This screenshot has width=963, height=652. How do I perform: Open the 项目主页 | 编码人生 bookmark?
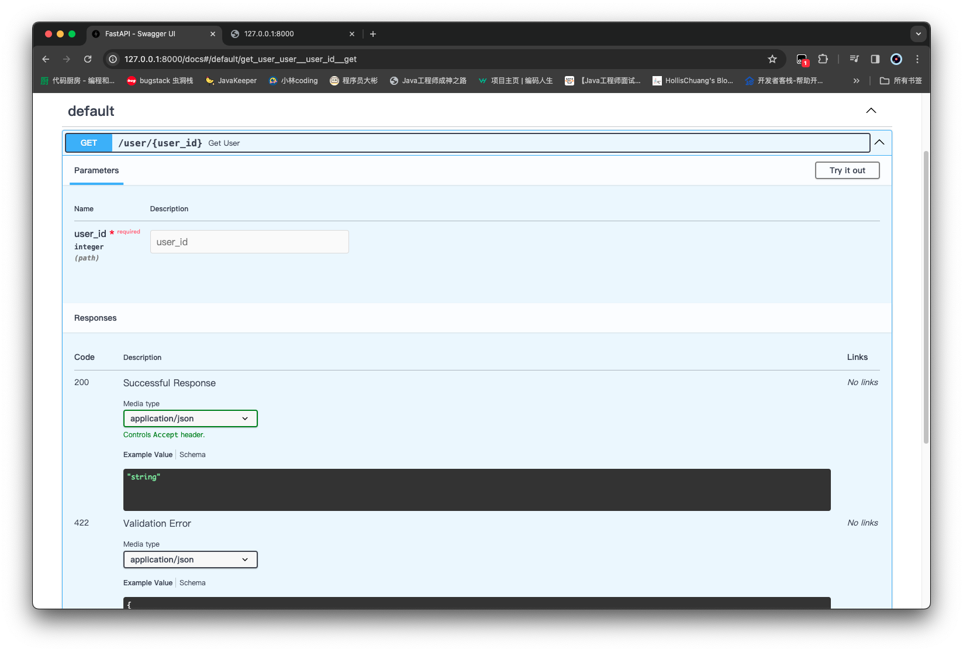516,81
